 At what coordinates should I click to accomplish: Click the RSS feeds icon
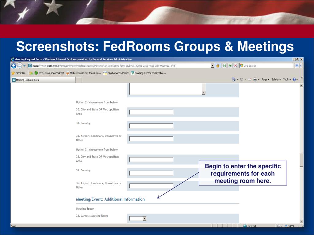click(x=242, y=80)
